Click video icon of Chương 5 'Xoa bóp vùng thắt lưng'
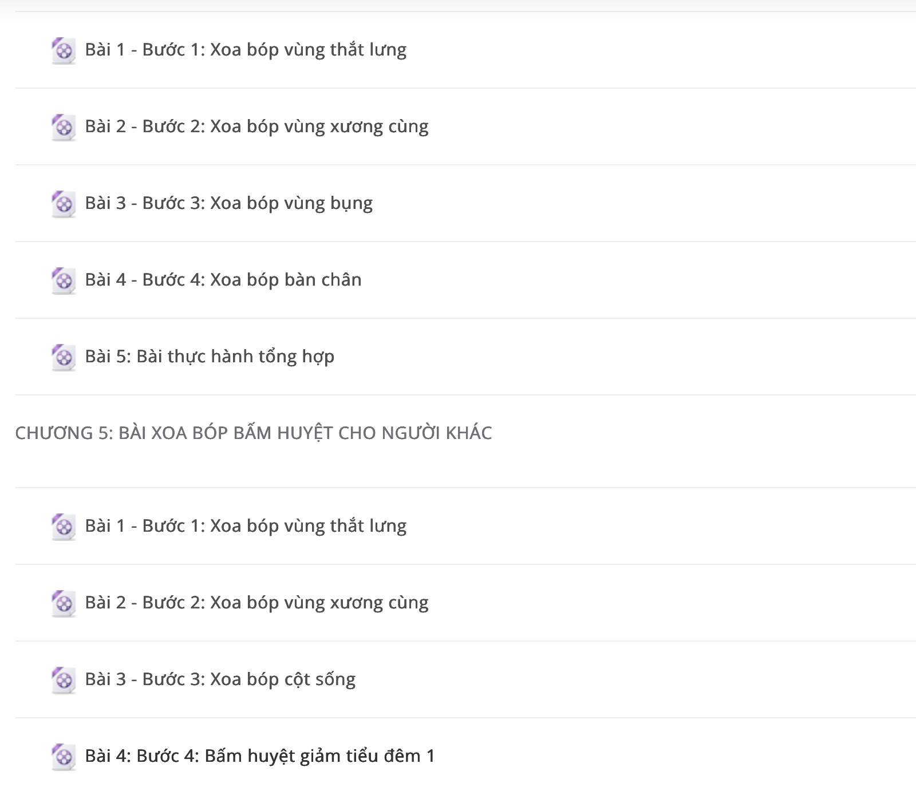 tap(64, 527)
